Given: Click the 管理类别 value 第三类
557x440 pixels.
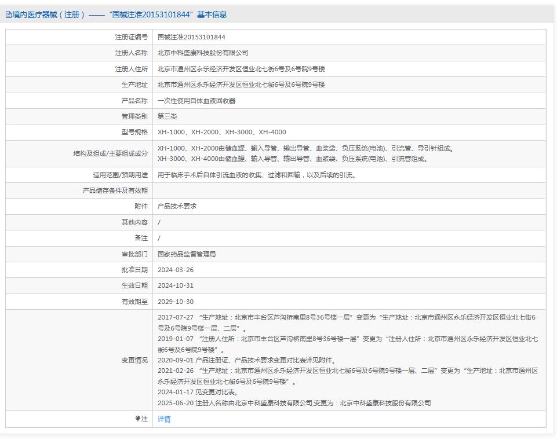Looking at the screenshot, I should (168, 116).
